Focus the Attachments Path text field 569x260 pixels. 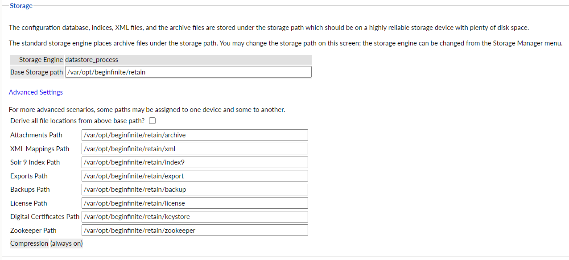[x=195, y=135]
